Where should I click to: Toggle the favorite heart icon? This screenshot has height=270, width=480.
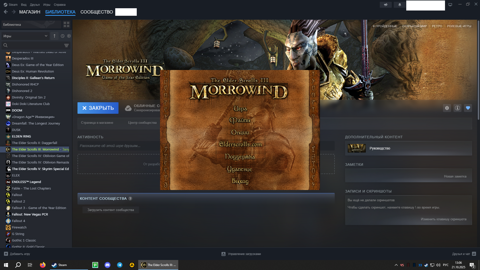(x=468, y=108)
